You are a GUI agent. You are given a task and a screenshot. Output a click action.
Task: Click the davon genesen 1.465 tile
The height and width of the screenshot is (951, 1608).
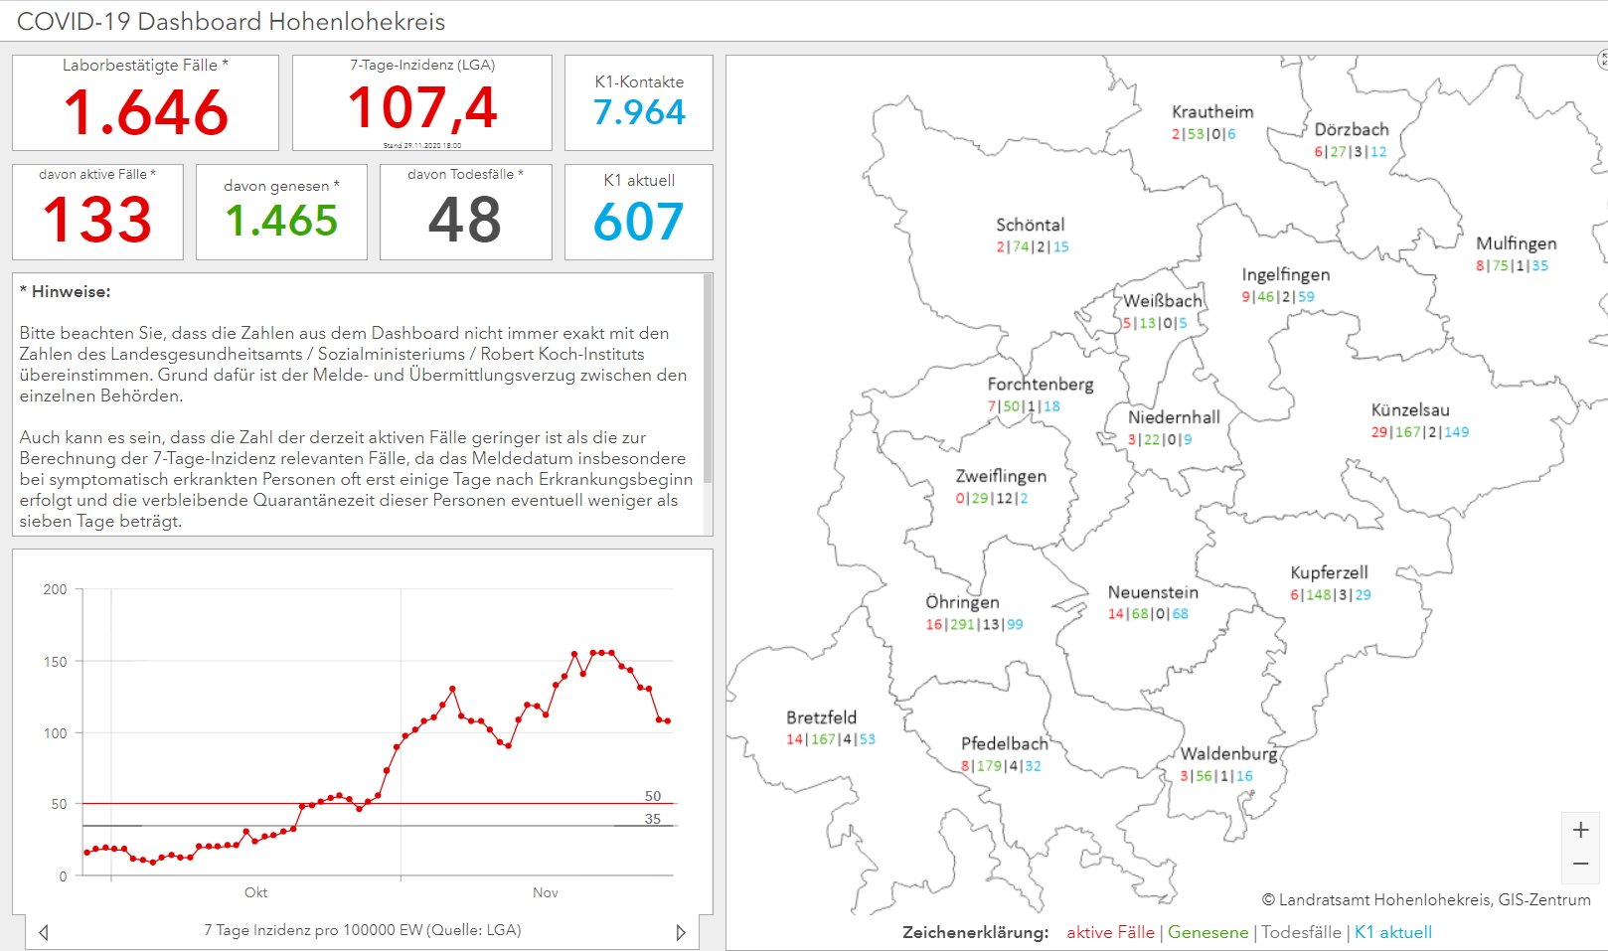tap(281, 212)
